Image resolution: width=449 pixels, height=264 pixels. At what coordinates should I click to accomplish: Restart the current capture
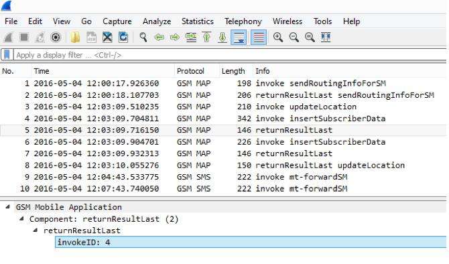(x=40, y=38)
